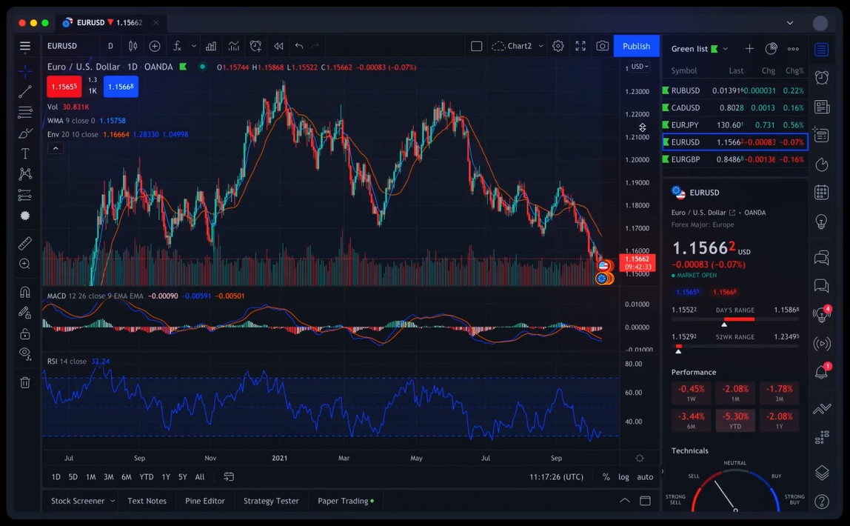
Task: Select the brush drawing tool
Action: tap(25, 133)
